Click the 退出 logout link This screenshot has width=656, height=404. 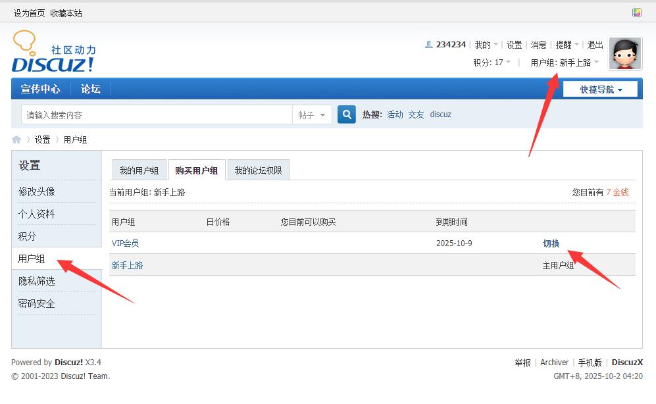point(595,45)
